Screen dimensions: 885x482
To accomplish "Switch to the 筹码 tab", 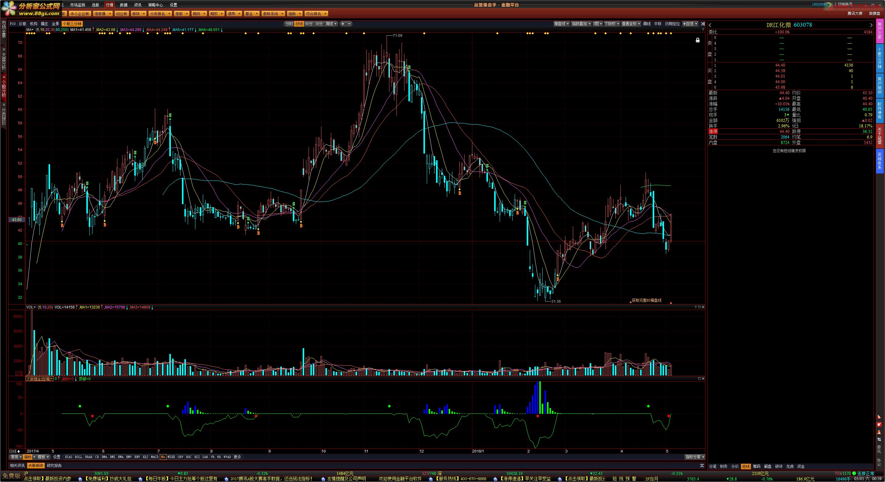I will (x=757, y=467).
